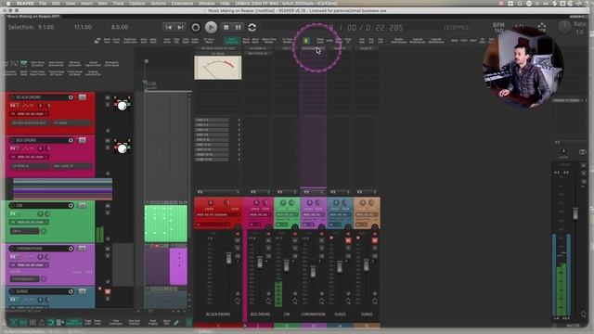Open MIDI input dropdown on CHROMAPHON mixer strip

pos(313,214)
